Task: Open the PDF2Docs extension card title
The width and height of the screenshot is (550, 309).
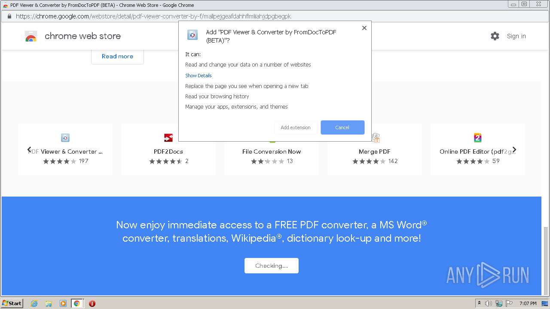Action: coord(168,151)
